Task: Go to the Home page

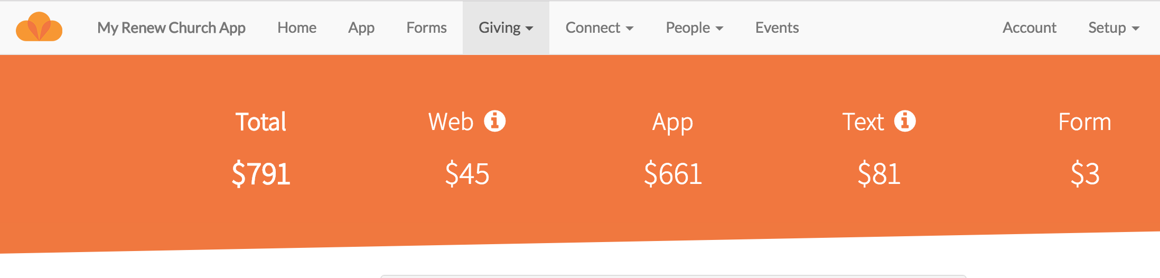Action: (x=297, y=27)
